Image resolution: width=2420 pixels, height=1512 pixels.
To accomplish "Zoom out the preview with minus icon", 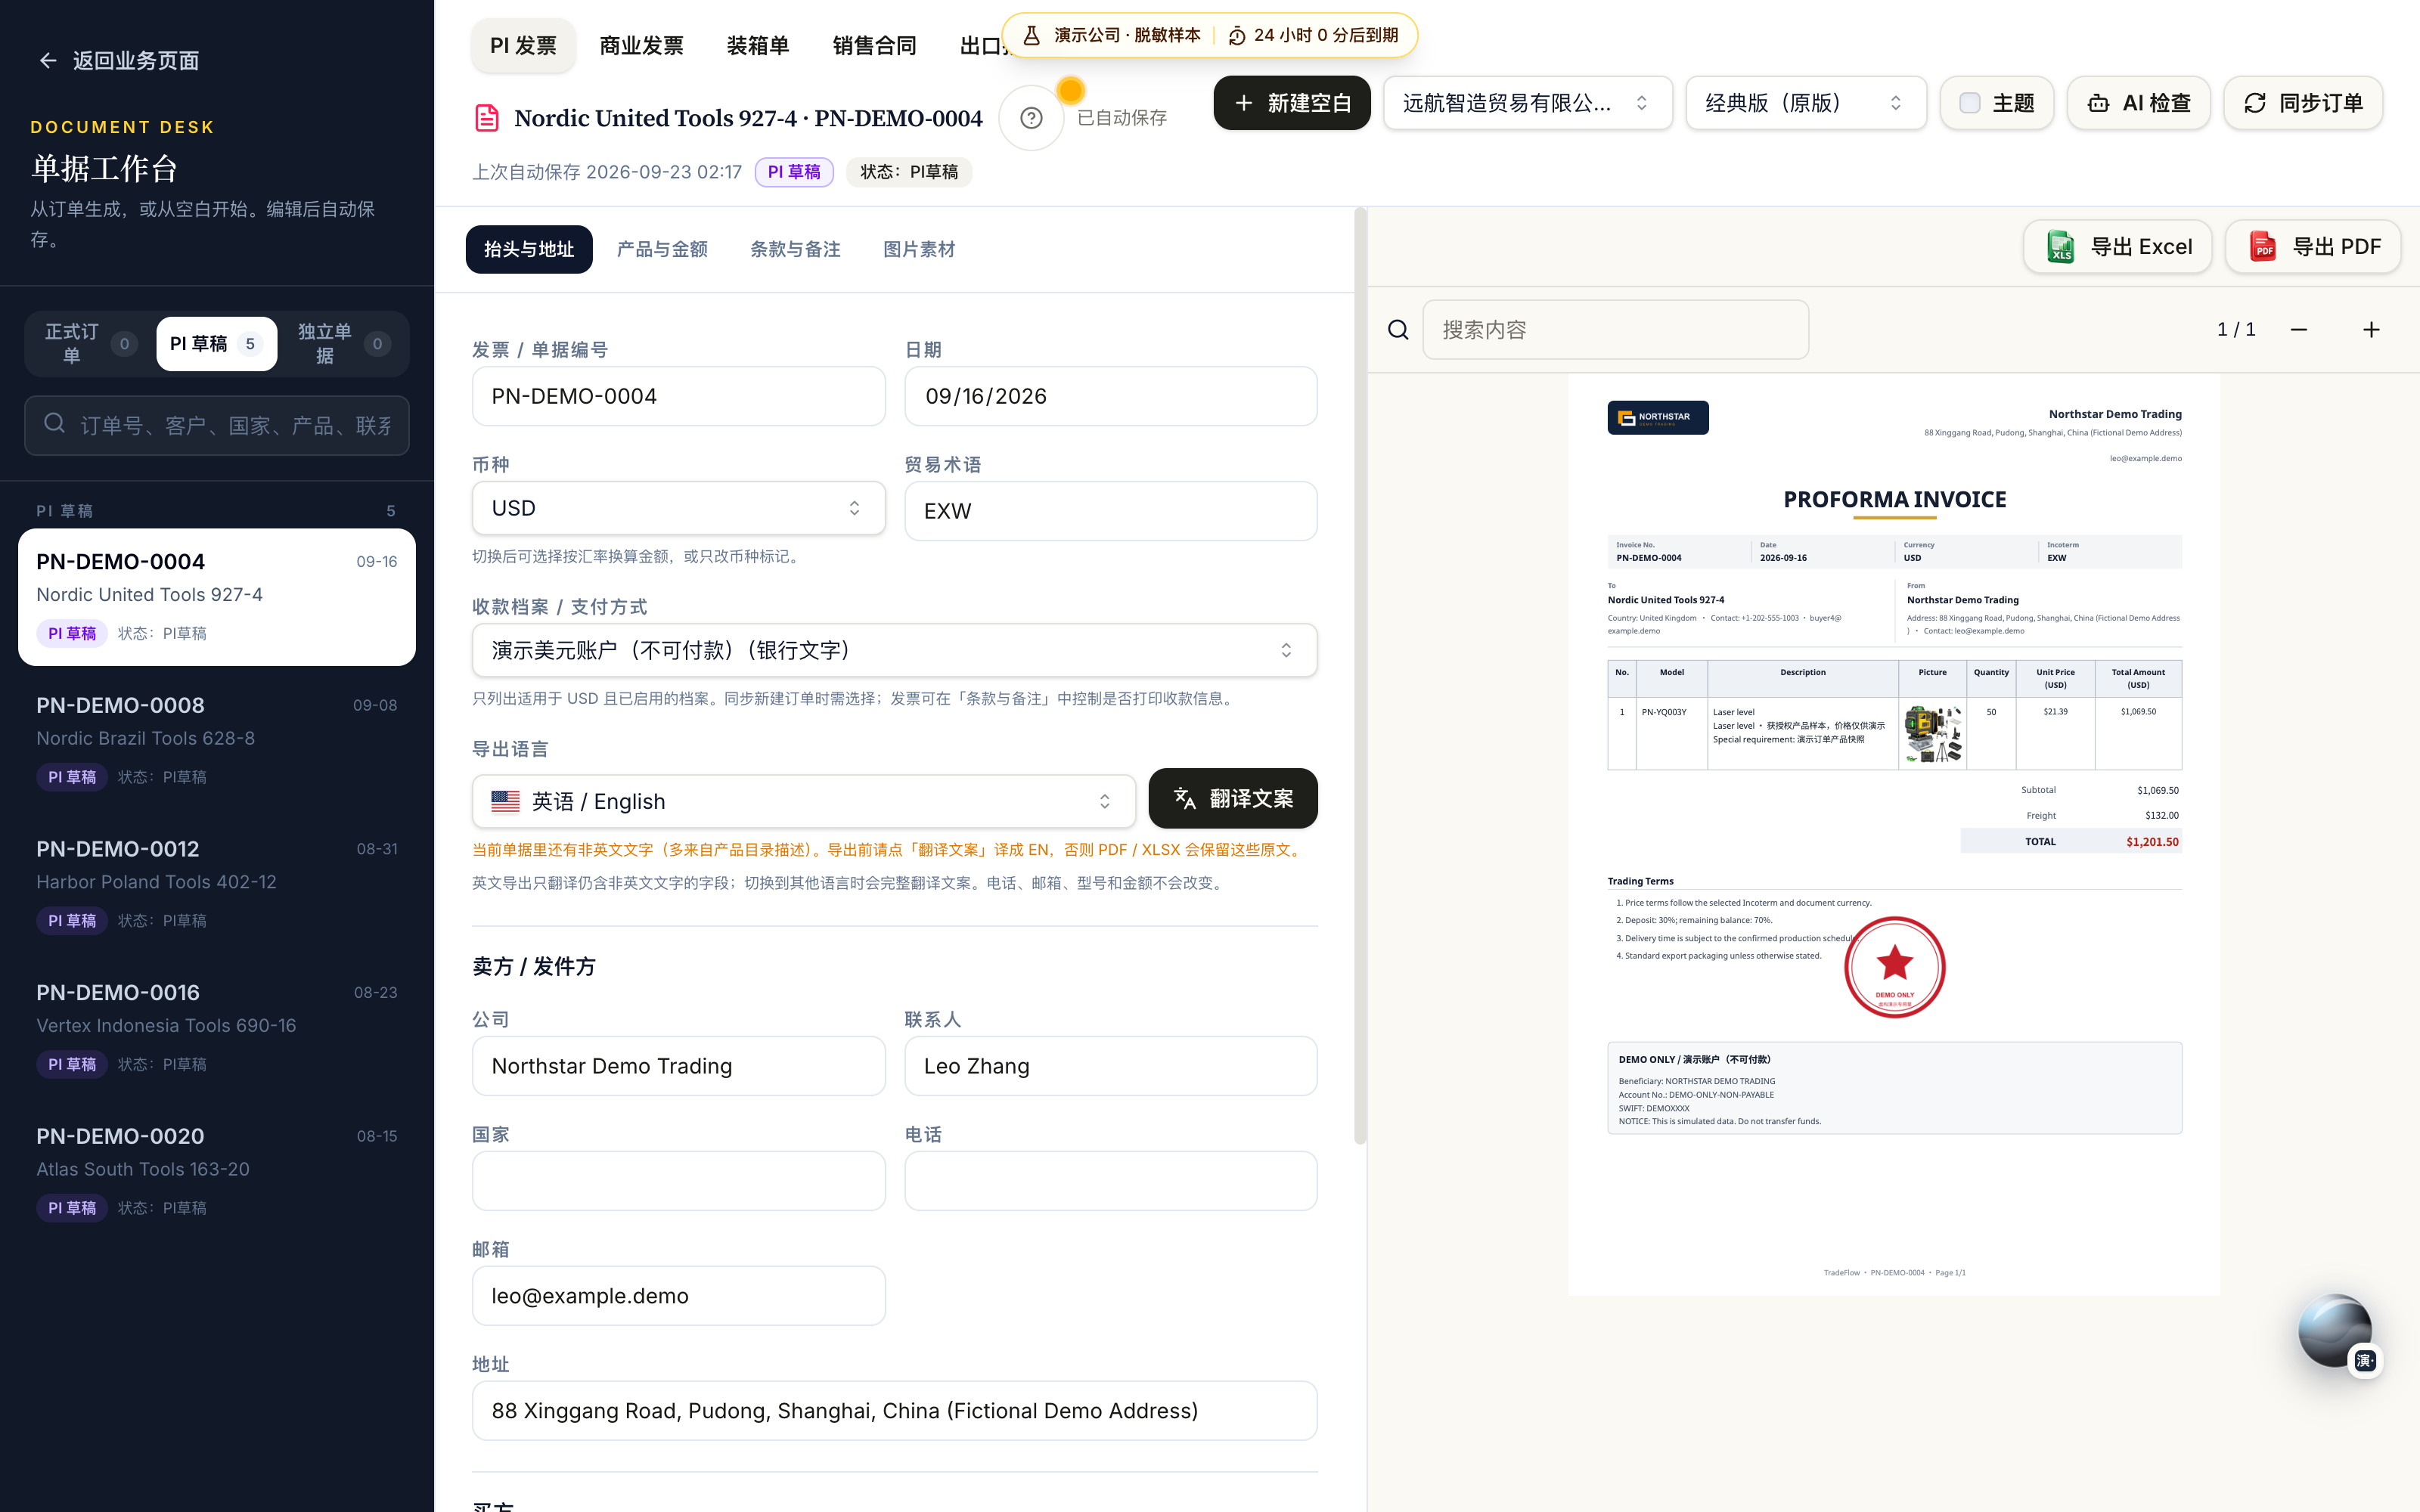I will (2299, 330).
